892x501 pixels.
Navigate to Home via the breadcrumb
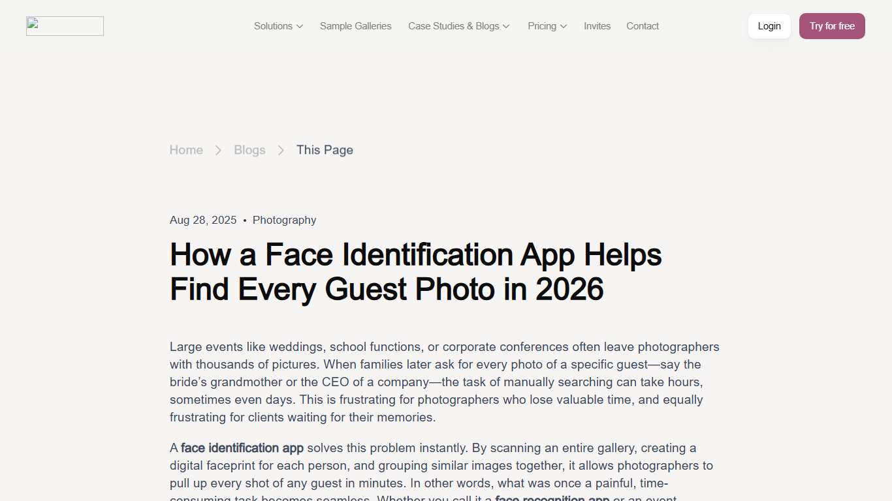tap(185, 150)
